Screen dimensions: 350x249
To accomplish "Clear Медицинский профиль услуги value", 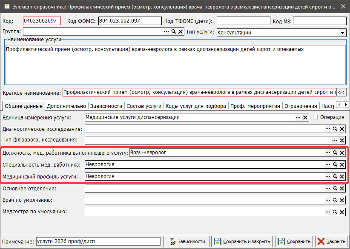I will 342,176.
